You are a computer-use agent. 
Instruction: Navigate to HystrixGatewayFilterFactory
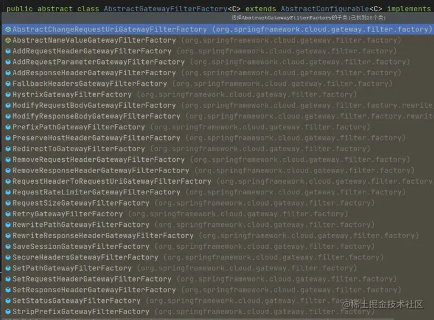pos(218,94)
